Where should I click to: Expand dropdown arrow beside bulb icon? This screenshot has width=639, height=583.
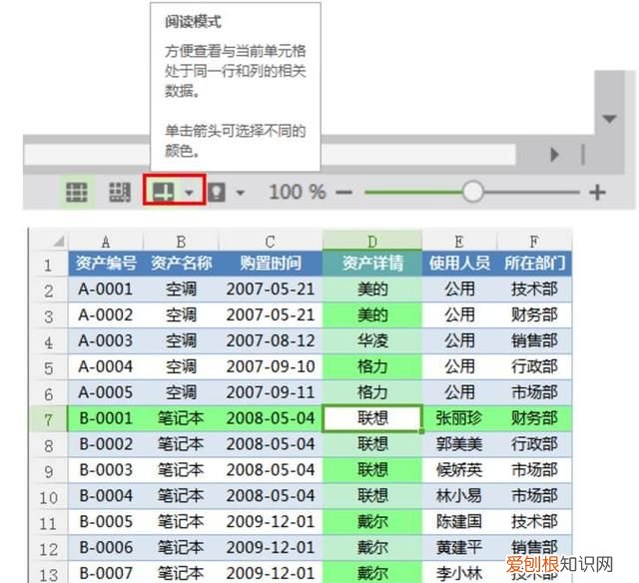pos(241,193)
